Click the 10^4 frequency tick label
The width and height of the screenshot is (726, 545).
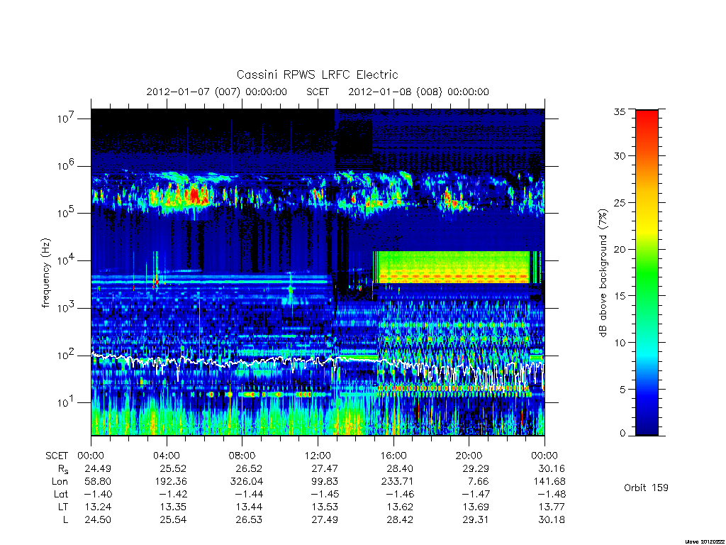(x=67, y=260)
